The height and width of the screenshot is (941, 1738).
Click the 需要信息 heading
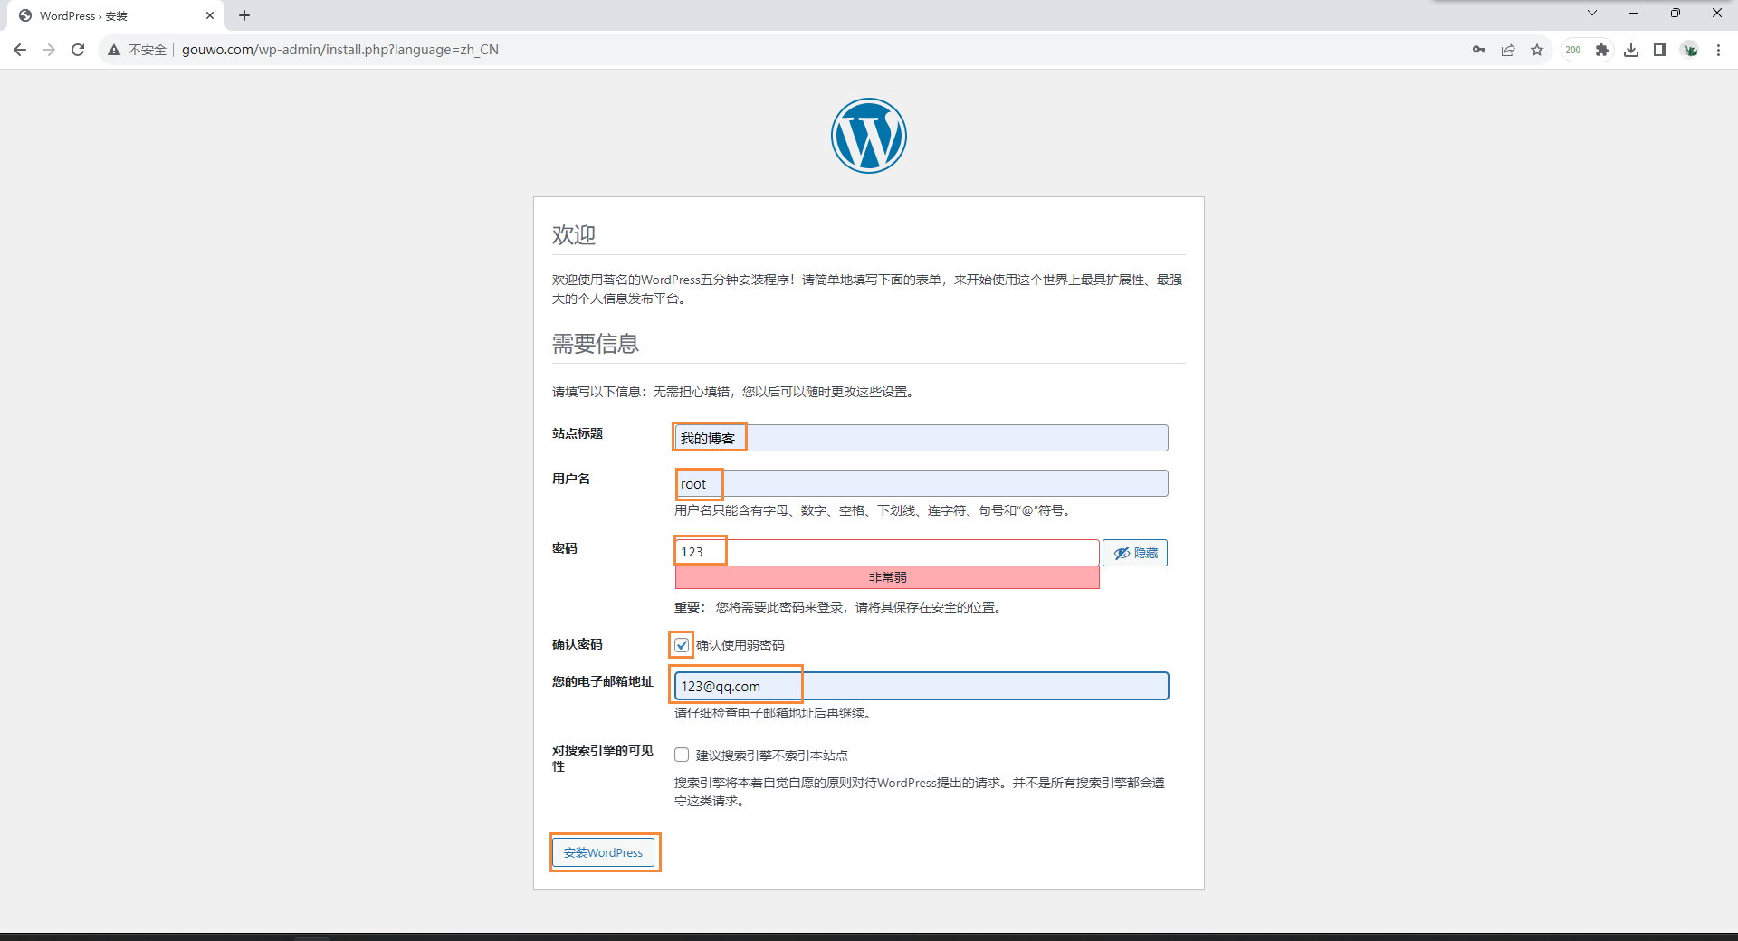point(596,344)
